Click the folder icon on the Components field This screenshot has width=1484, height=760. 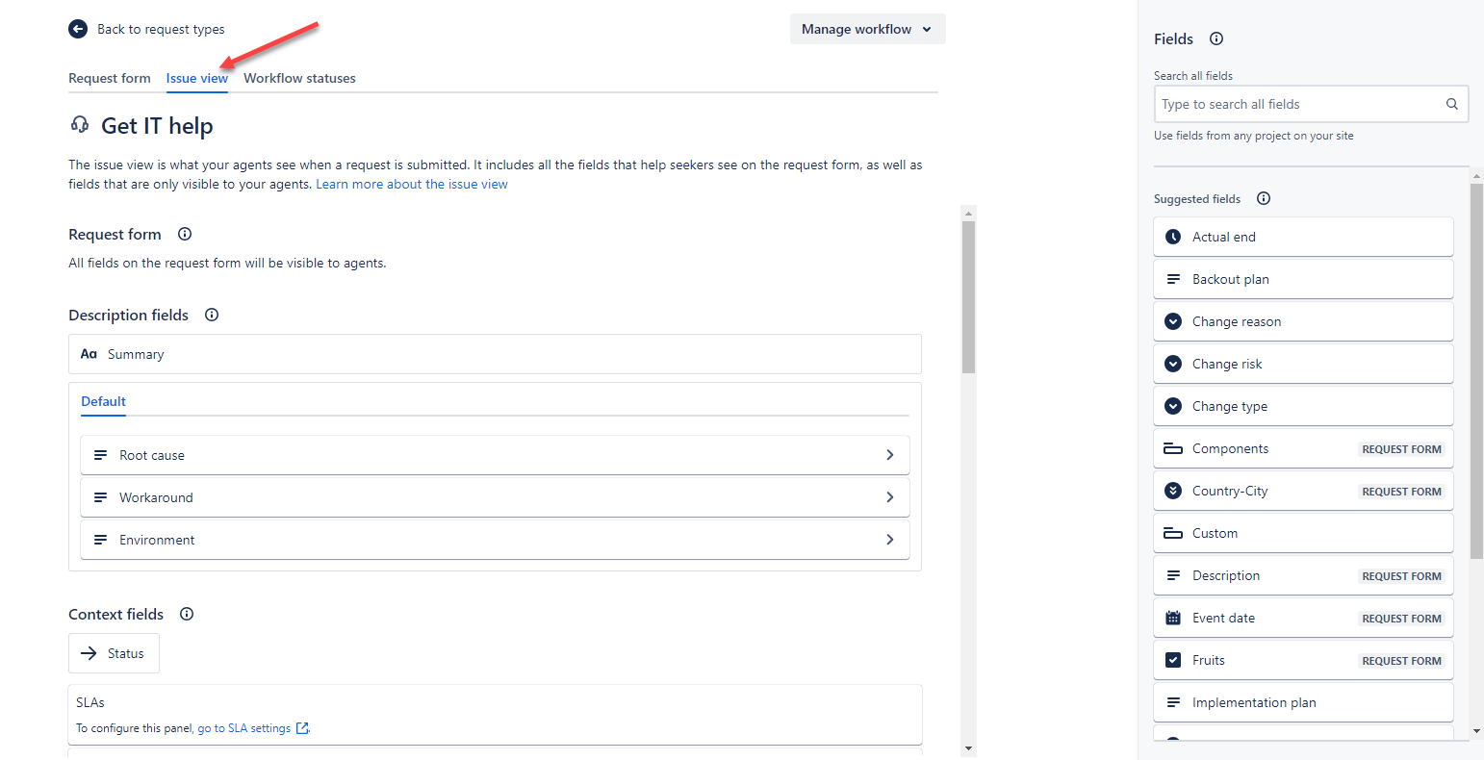coord(1173,447)
